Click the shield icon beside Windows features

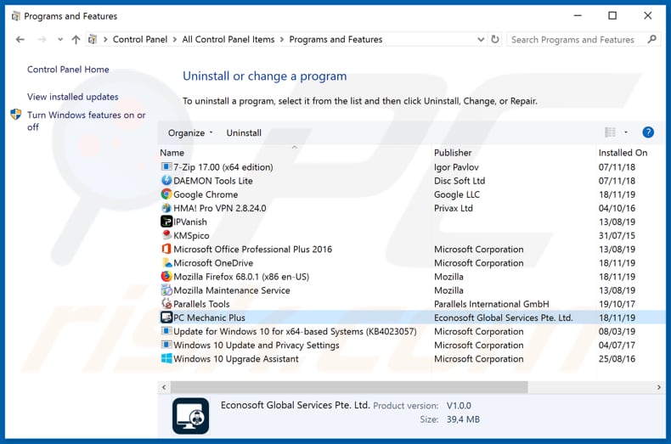pos(16,115)
